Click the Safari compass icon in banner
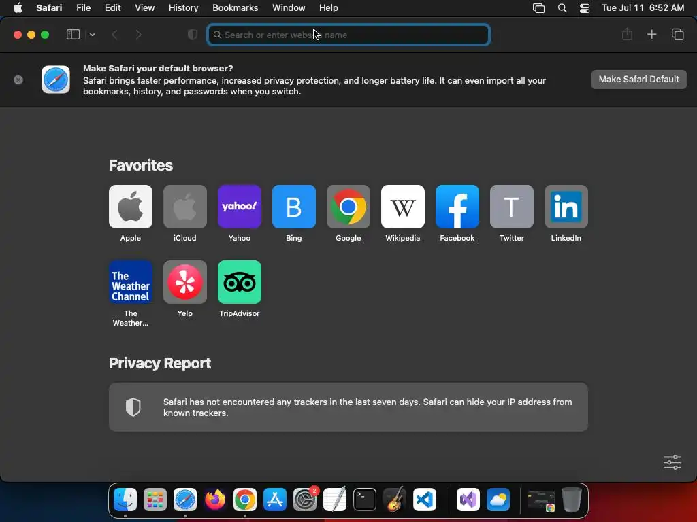The width and height of the screenshot is (697, 522). tap(56, 80)
